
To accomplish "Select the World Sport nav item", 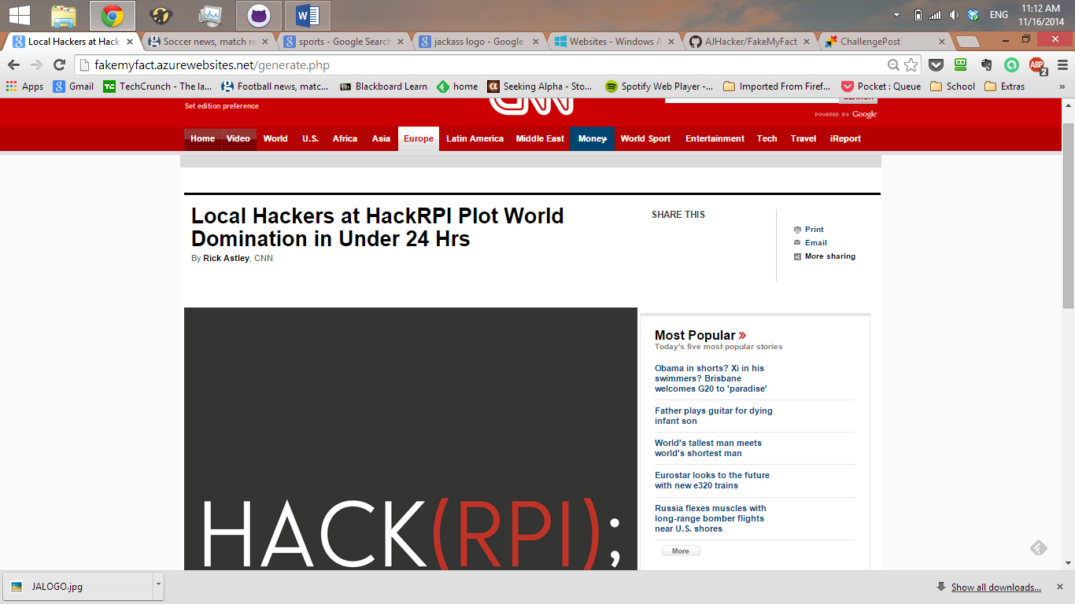I will [x=645, y=138].
